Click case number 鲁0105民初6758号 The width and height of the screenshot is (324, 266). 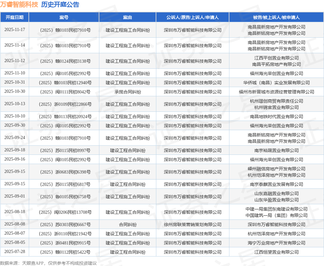click(65, 197)
